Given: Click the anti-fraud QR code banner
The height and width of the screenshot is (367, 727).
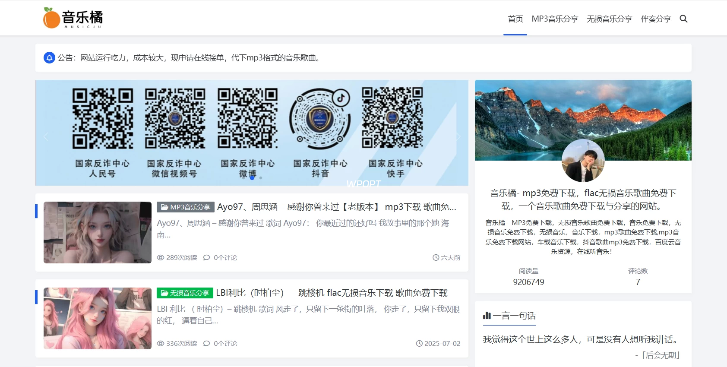Looking at the screenshot, I should (252, 133).
